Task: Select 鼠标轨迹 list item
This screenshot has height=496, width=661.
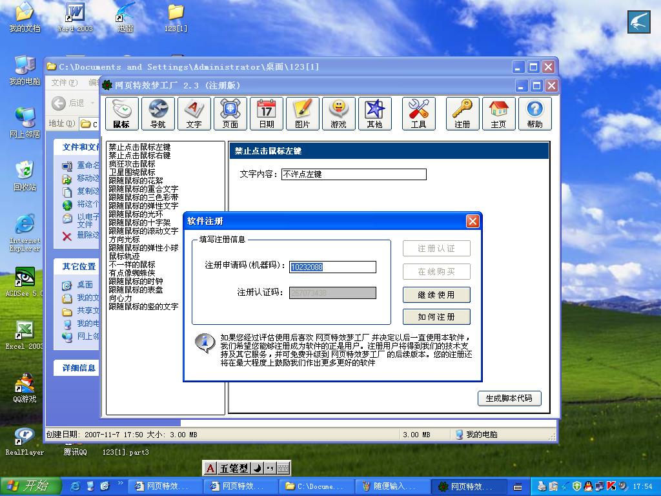Action: point(124,256)
